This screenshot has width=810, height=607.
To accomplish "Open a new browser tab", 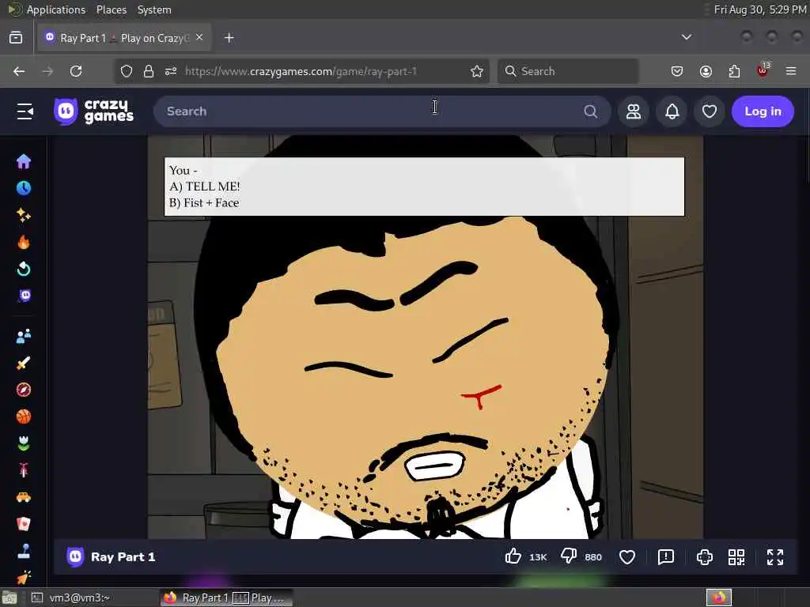I will [x=229, y=38].
